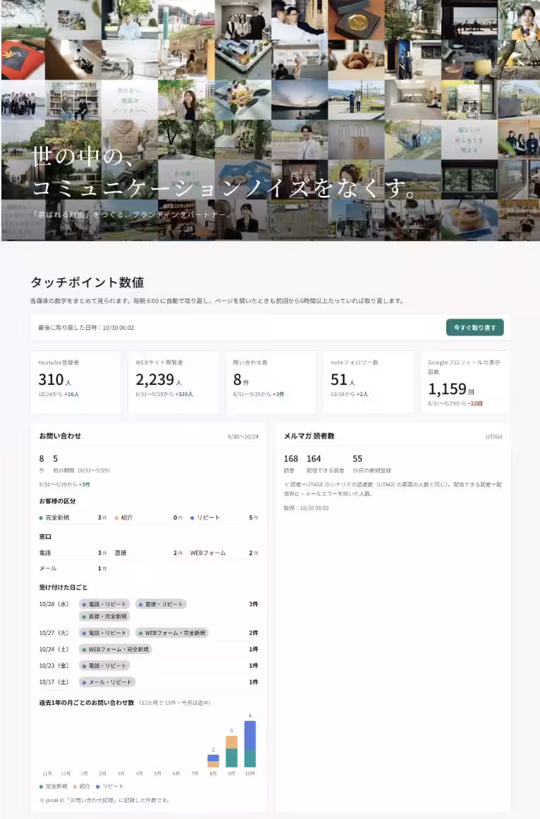
Task: Click the 直接 2件 entry under 窓口
Action: (148, 553)
